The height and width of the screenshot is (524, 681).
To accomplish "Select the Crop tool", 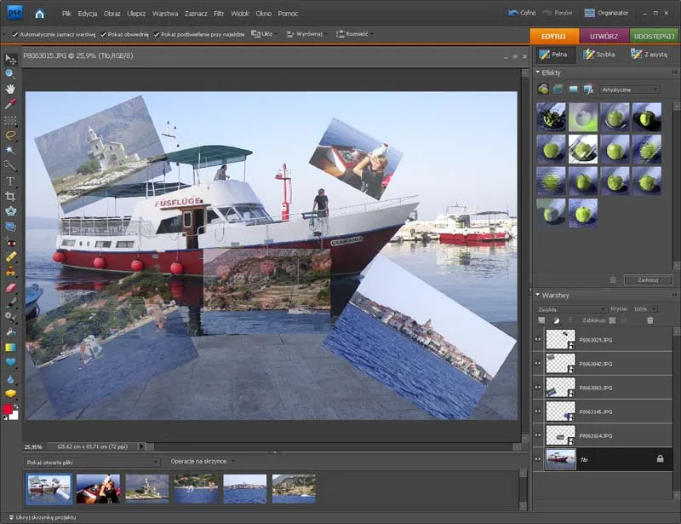I will coord(10,193).
